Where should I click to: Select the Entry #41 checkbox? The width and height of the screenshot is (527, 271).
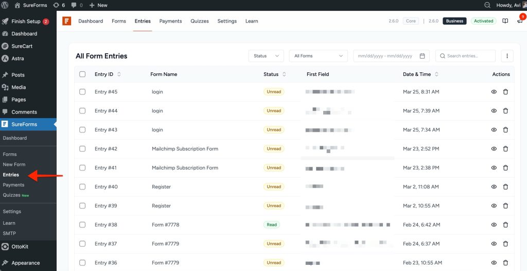click(82, 168)
